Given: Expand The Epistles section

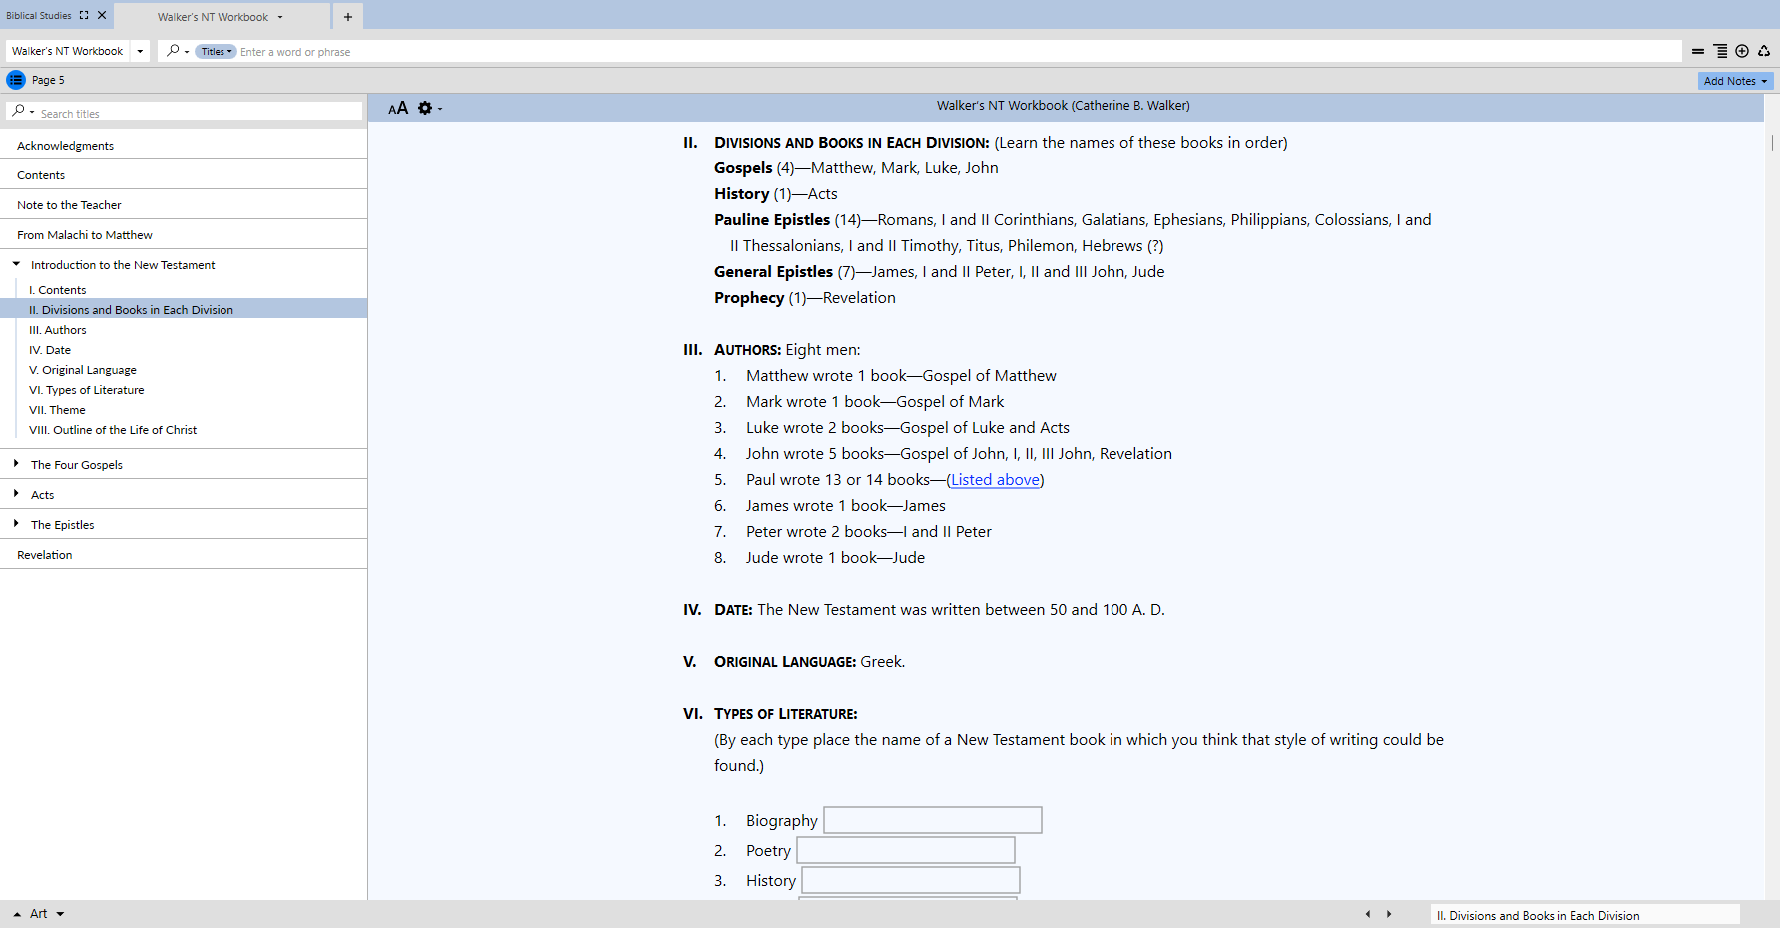Looking at the screenshot, I should [16, 523].
